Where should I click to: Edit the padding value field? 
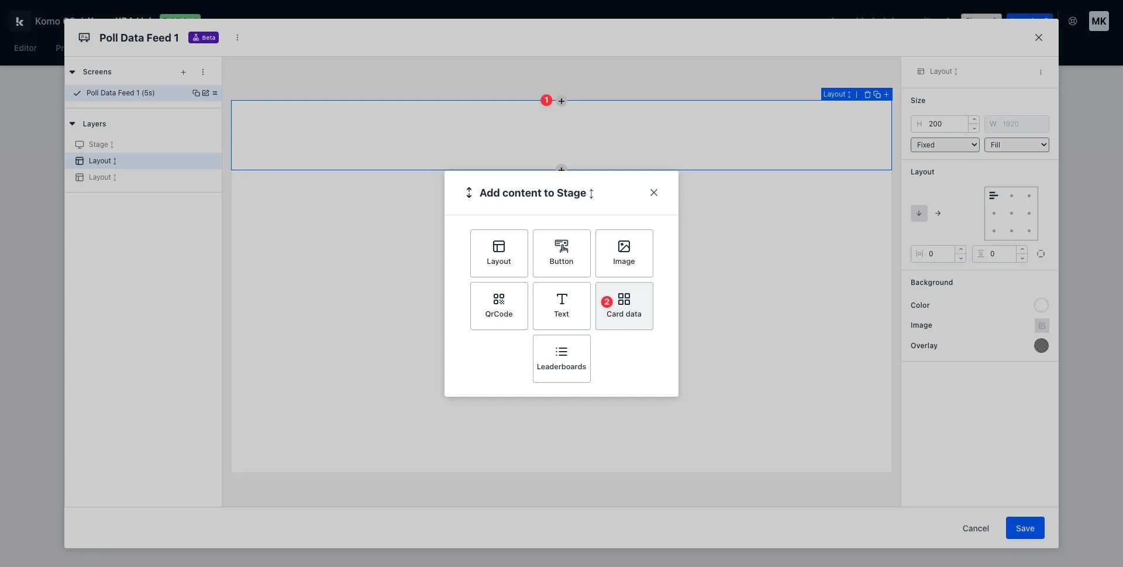[x=933, y=254]
